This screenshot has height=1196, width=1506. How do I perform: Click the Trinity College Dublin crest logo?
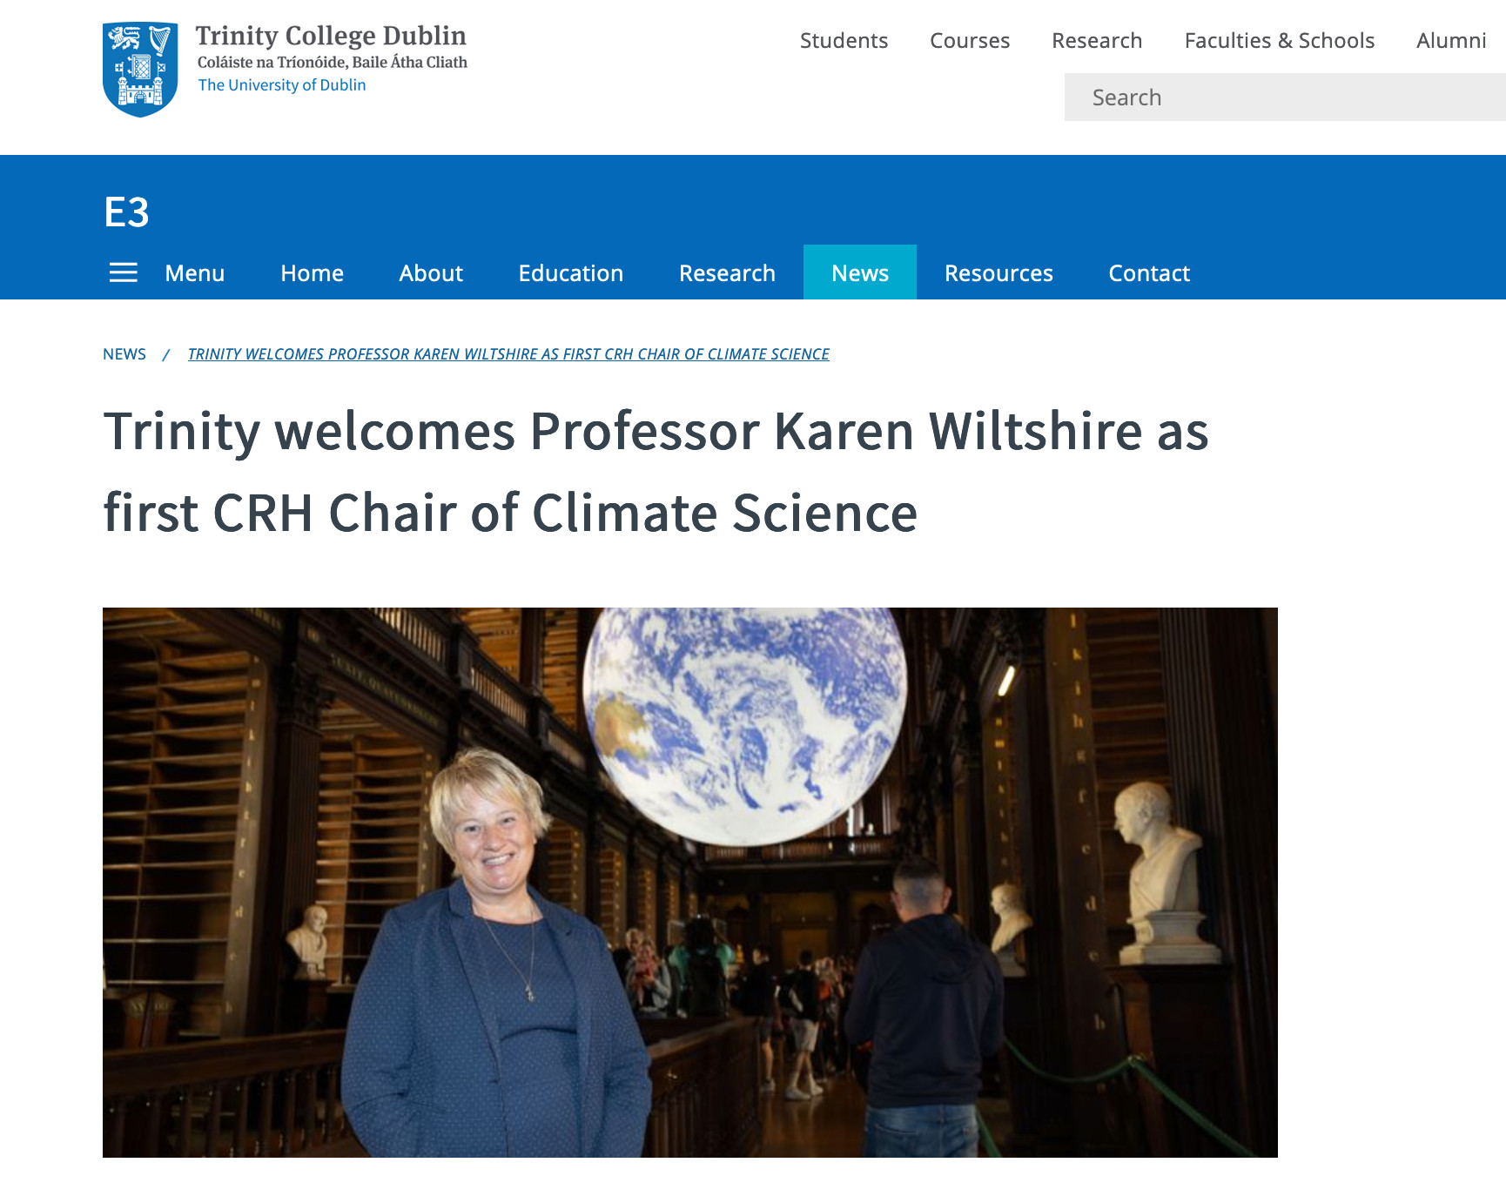click(140, 69)
